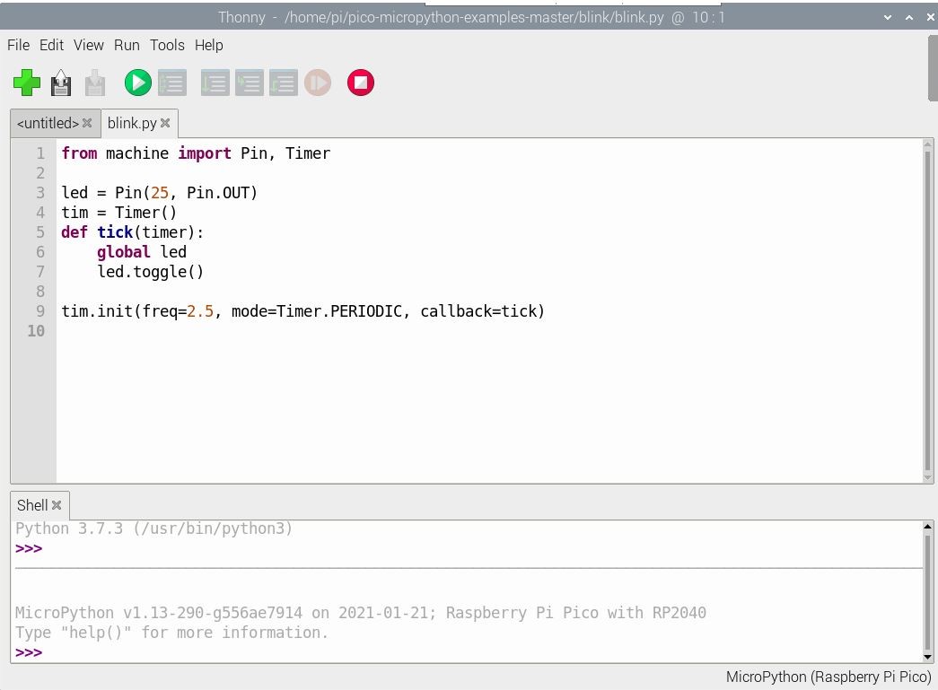
Task: Open the MicroPython (Raspberry Pi Pico) interpreter selector
Action: point(828,677)
